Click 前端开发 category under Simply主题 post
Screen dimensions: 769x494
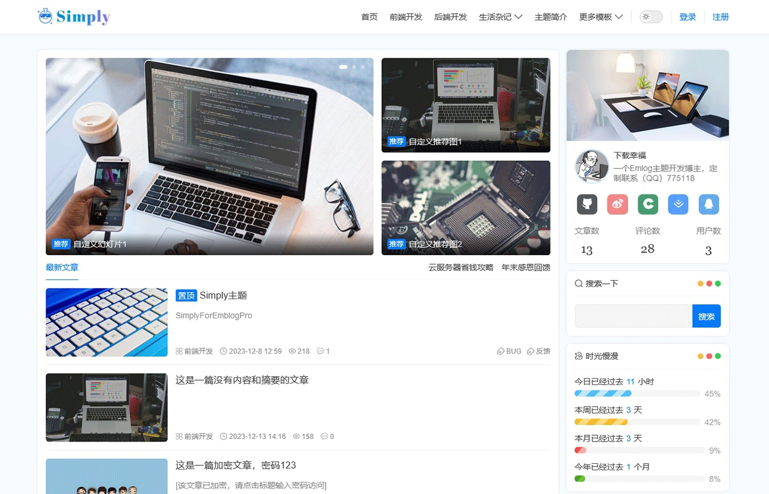[x=198, y=351]
